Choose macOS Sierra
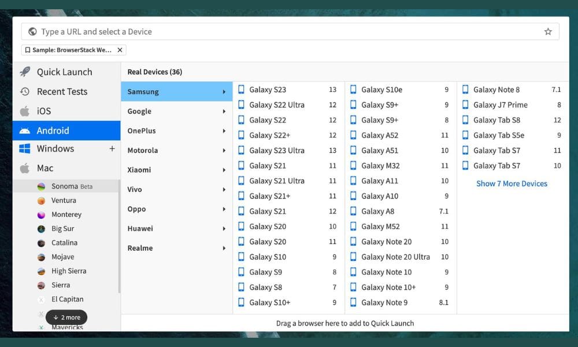Image resolution: width=578 pixels, height=347 pixels. [x=66, y=285]
